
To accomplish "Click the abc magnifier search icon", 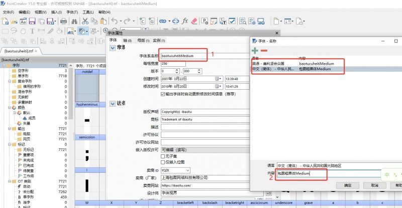I will click(243, 21).
